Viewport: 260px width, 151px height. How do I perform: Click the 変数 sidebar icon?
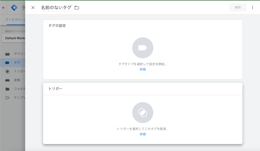(x=7, y=80)
